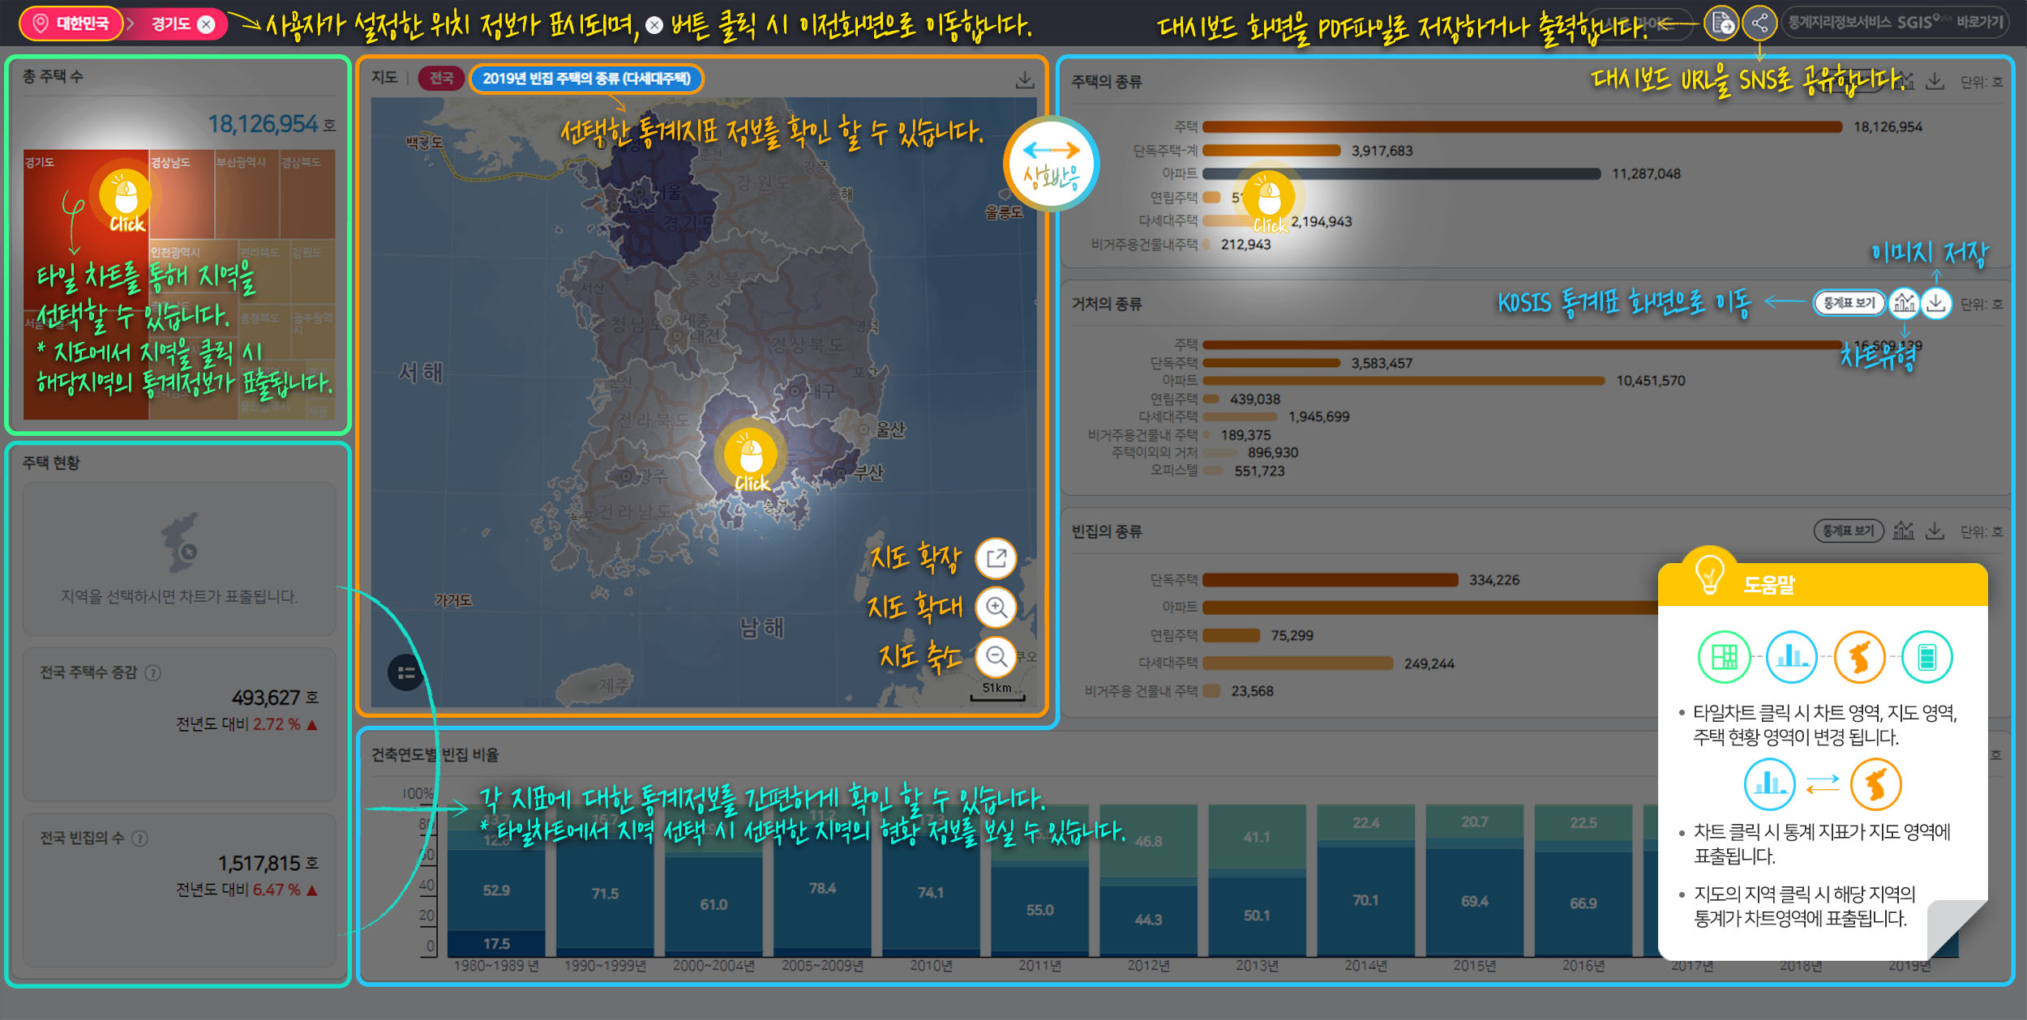
Task: Go to 통계지리정보서비스 SGIS 바로가기 link
Action: [1896, 23]
